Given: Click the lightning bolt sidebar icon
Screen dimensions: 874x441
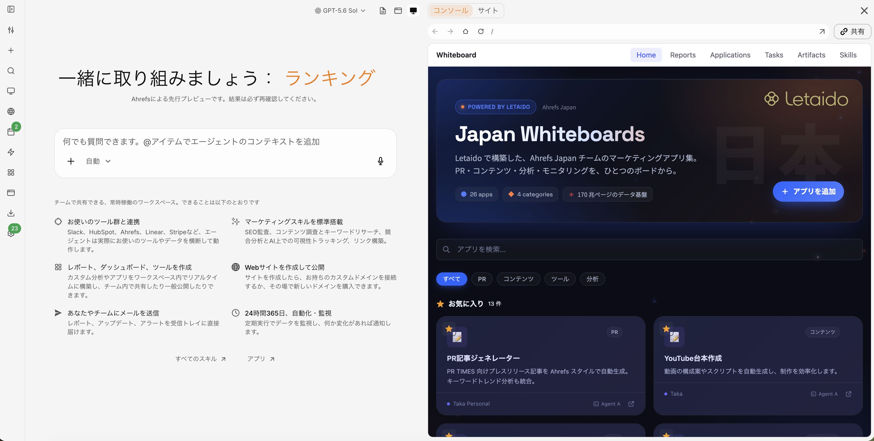Looking at the screenshot, I should [x=11, y=152].
